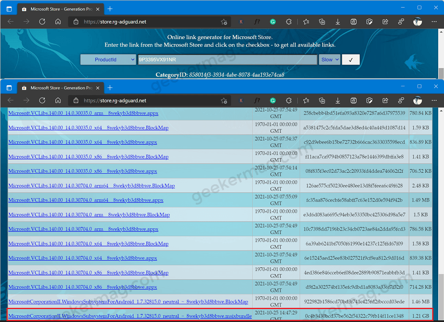Go back in the lower browser window
Viewport: 444px width, 322px height.
pos(11,100)
